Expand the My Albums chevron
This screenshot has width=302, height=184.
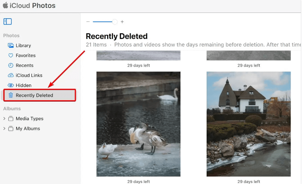pyautogui.click(x=4, y=129)
